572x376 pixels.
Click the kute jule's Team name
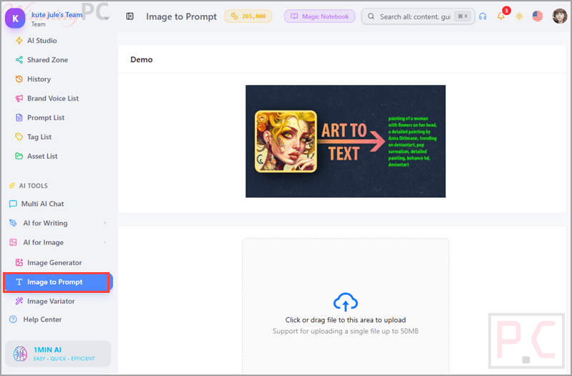tap(57, 14)
